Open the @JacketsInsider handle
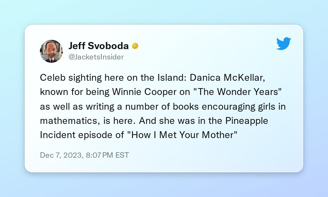This screenshot has height=197, width=328. [96, 57]
